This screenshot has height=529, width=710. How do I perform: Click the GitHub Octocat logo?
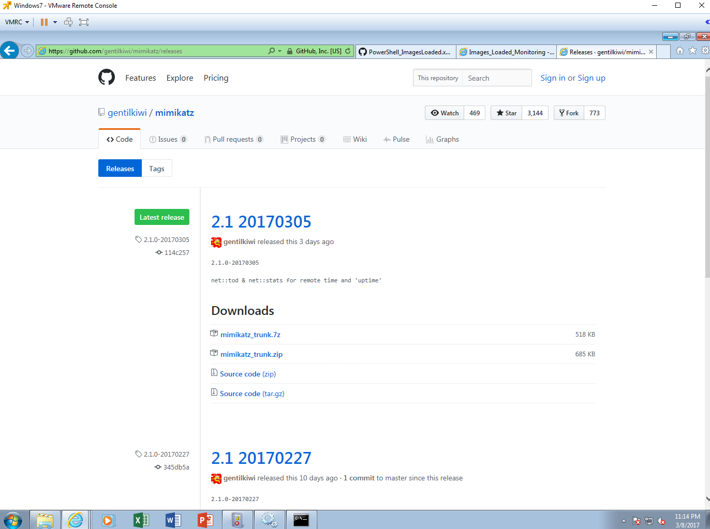click(107, 78)
